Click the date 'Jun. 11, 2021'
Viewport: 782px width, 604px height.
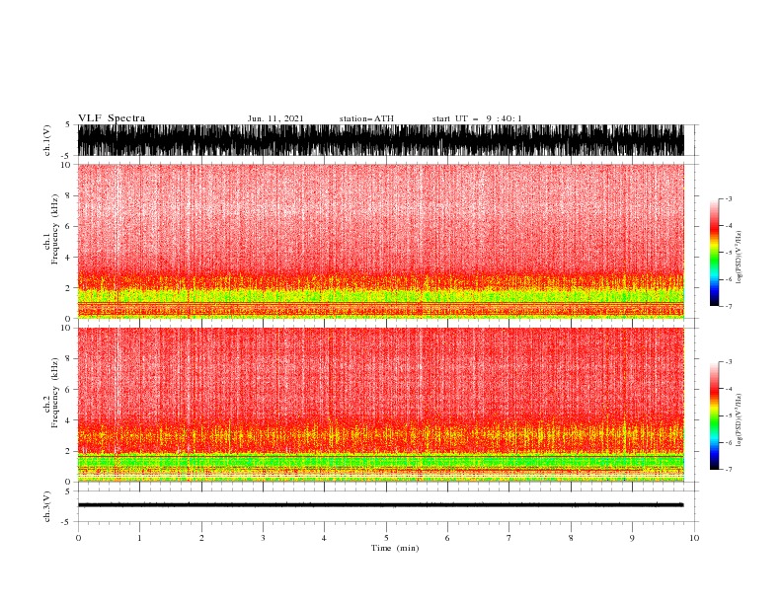(275, 118)
